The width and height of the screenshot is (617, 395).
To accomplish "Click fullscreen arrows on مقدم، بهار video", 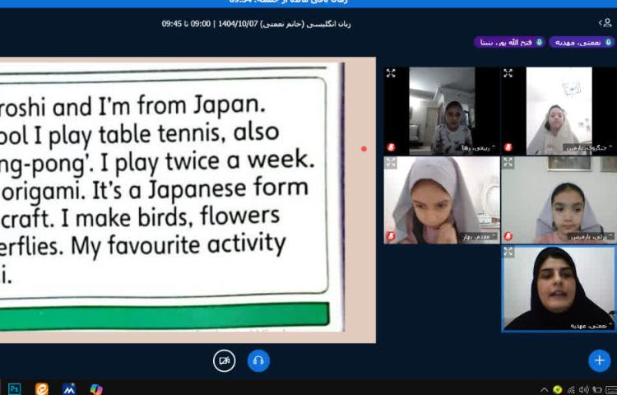I will (x=391, y=163).
